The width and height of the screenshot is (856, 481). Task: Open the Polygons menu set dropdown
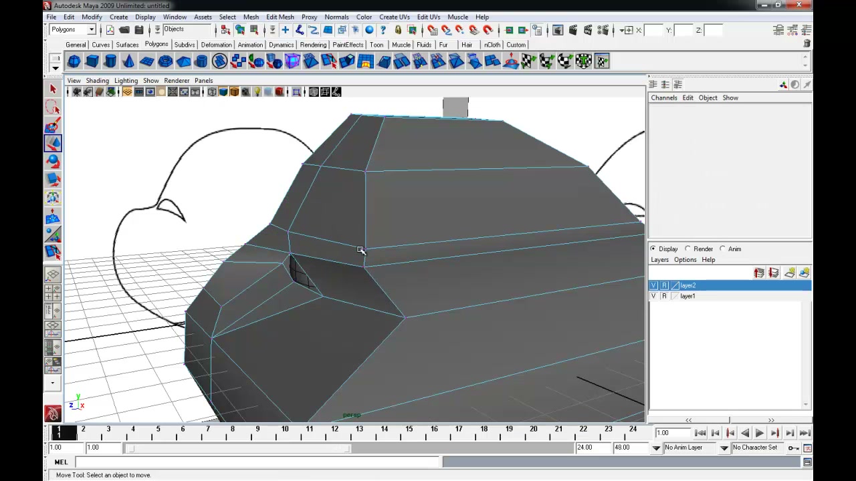click(x=73, y=29)
